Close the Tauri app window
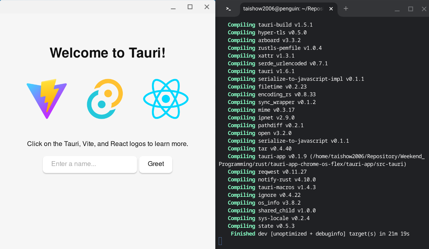 point(207,7)
